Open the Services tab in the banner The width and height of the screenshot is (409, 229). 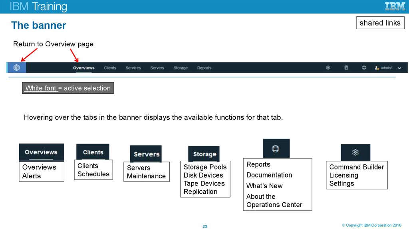click(x=133, y=68)
